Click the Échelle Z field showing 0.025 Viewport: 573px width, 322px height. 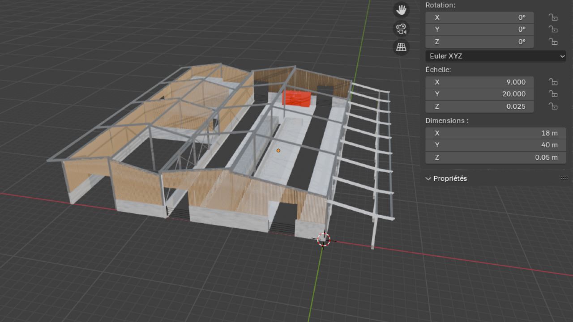tap(479, 106)
